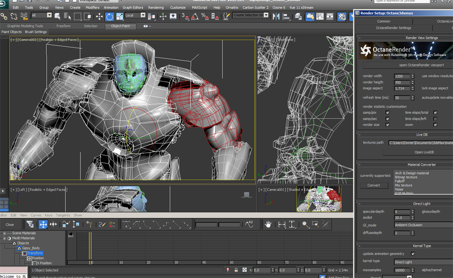
Task: Click the Convert materials button
Action: [x=374, y=185]
